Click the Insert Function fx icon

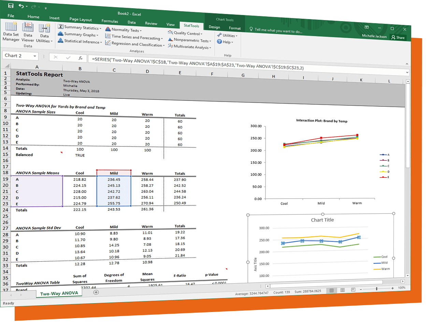tap(81, 58)
